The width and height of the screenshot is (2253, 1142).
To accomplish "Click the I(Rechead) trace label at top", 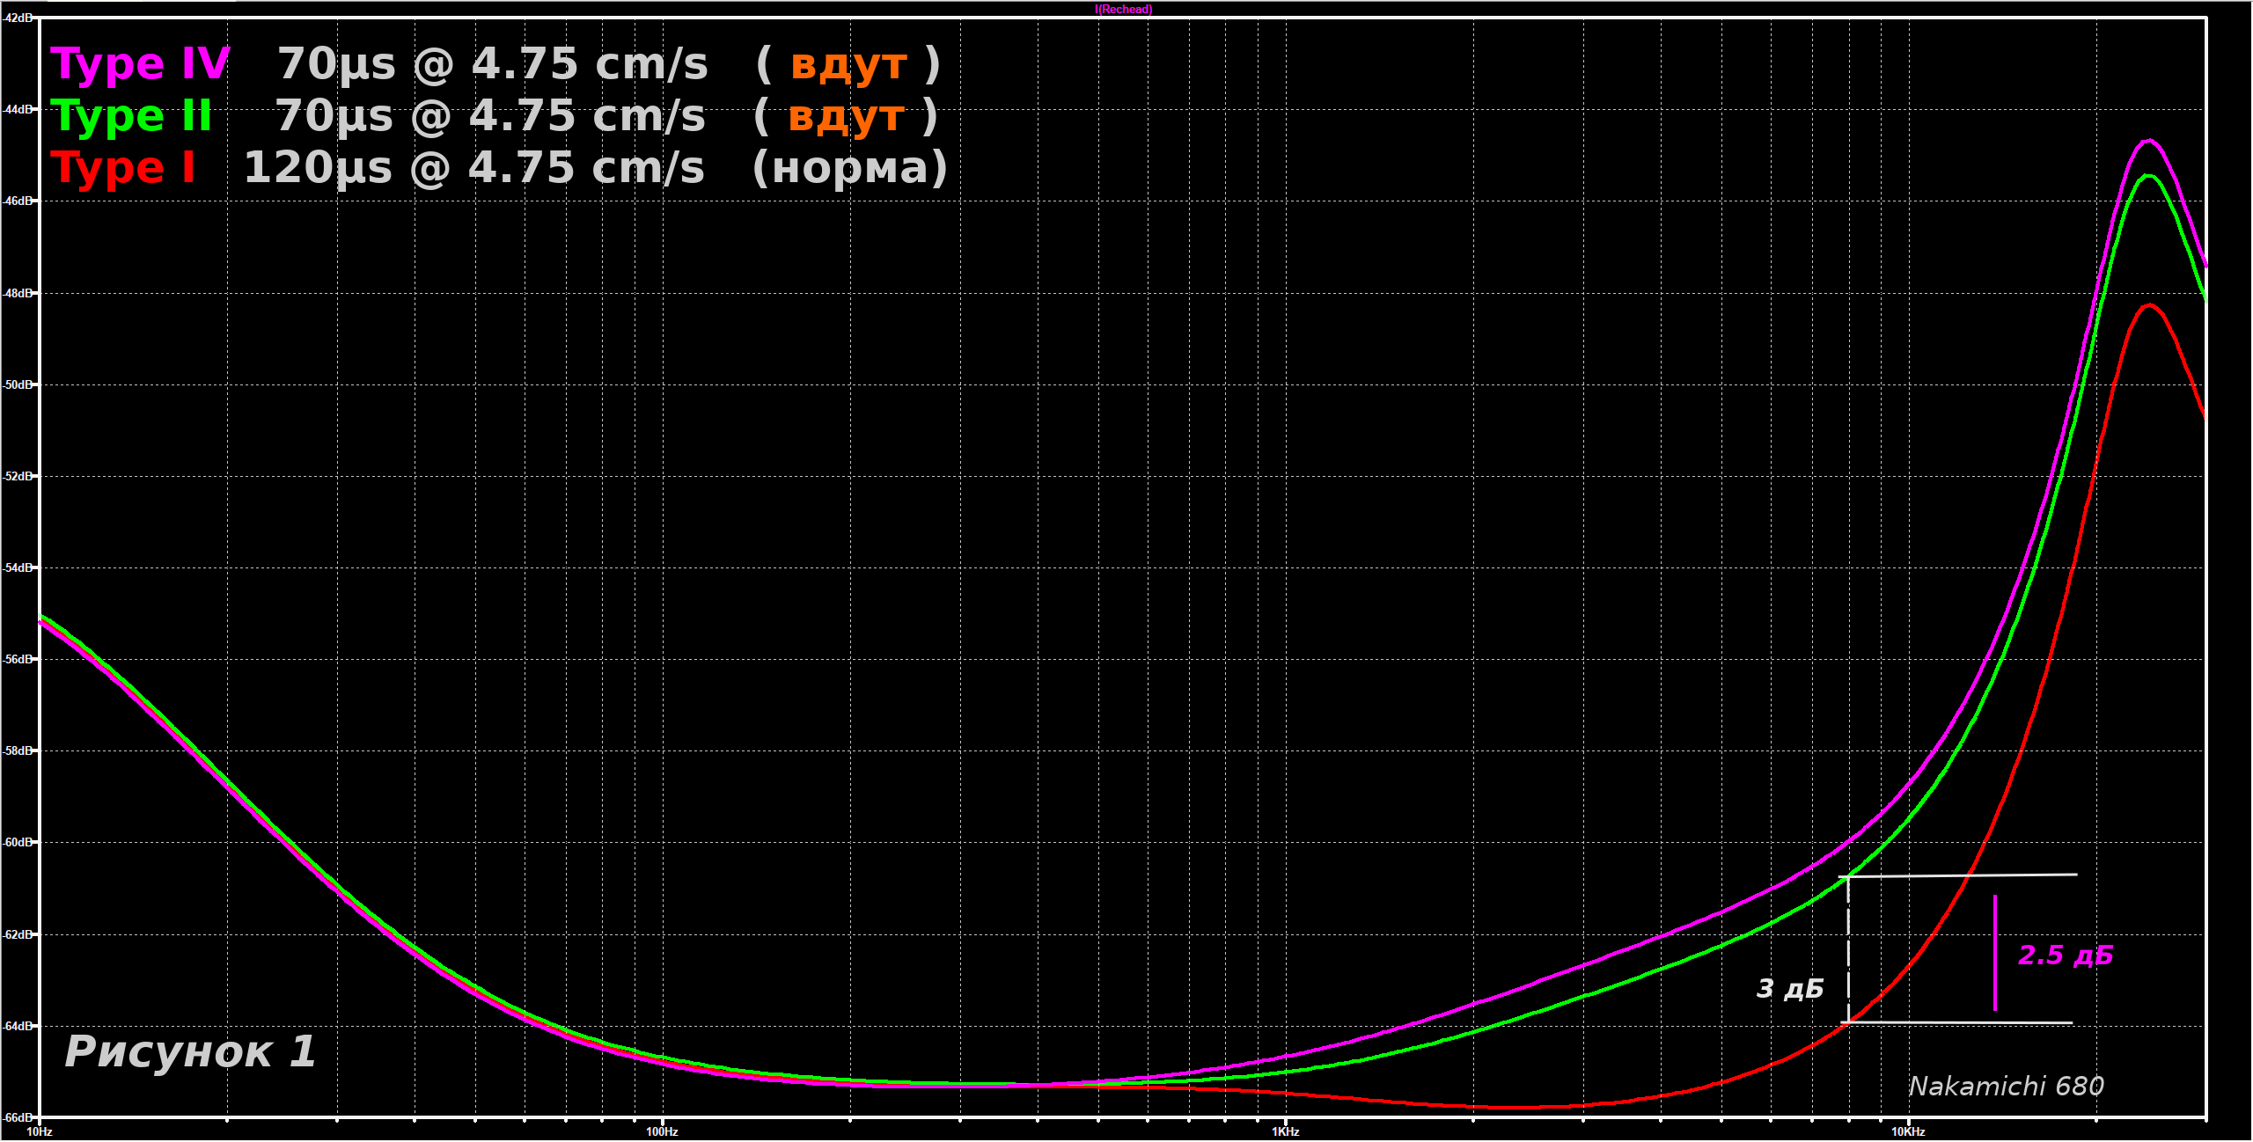I will coord(1123,10).
